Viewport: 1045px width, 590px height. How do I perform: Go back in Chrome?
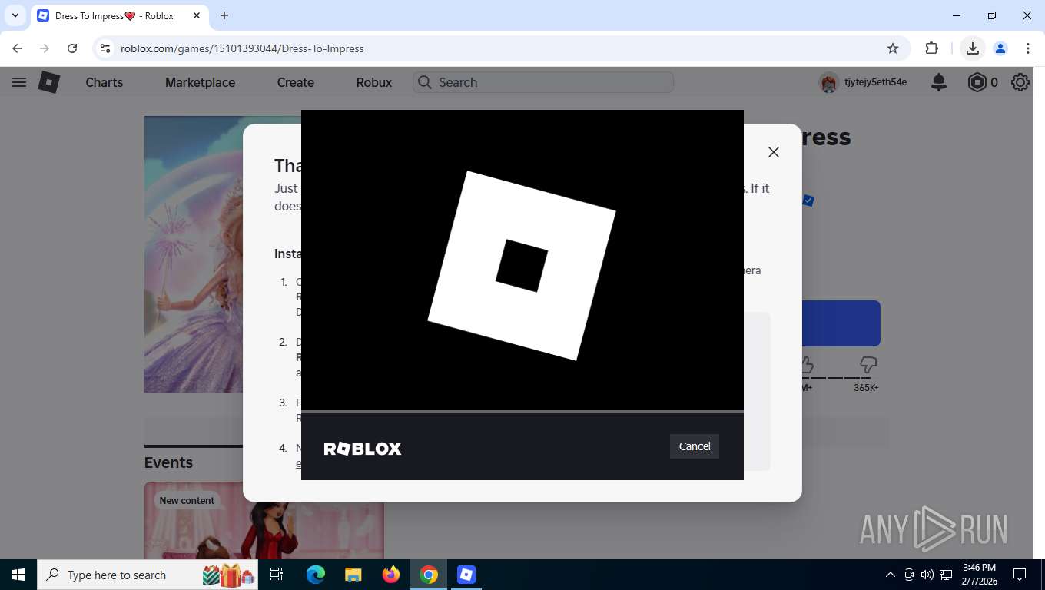tap(17, 48)
